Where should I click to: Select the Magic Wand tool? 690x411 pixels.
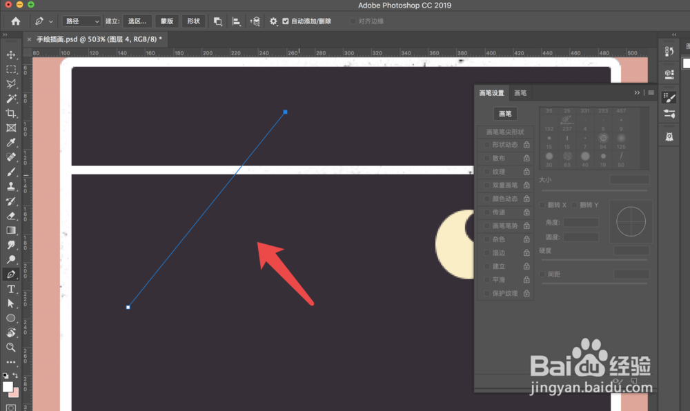tap(11, 99)
